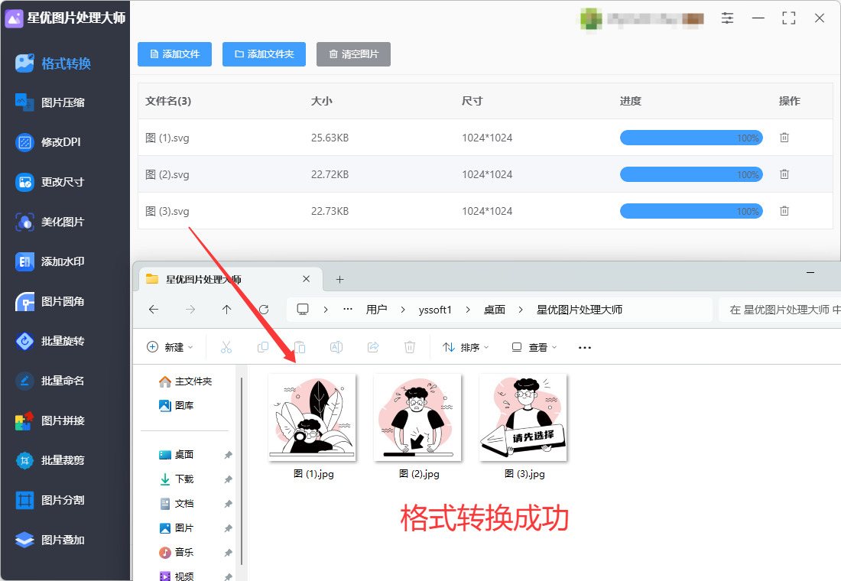Select the 批量裁剪 batch crop icon
Viewport: 841px width, 581px height.
(24, 460)
